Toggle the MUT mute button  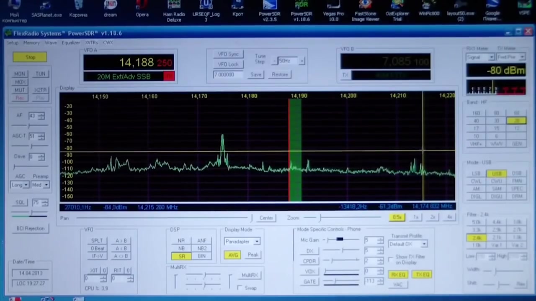[20, 90]
